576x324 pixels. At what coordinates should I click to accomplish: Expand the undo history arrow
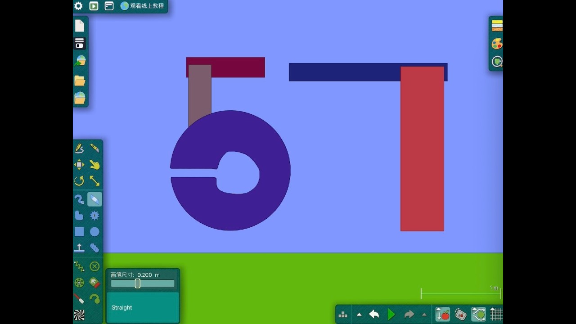(x=359, y=315)
